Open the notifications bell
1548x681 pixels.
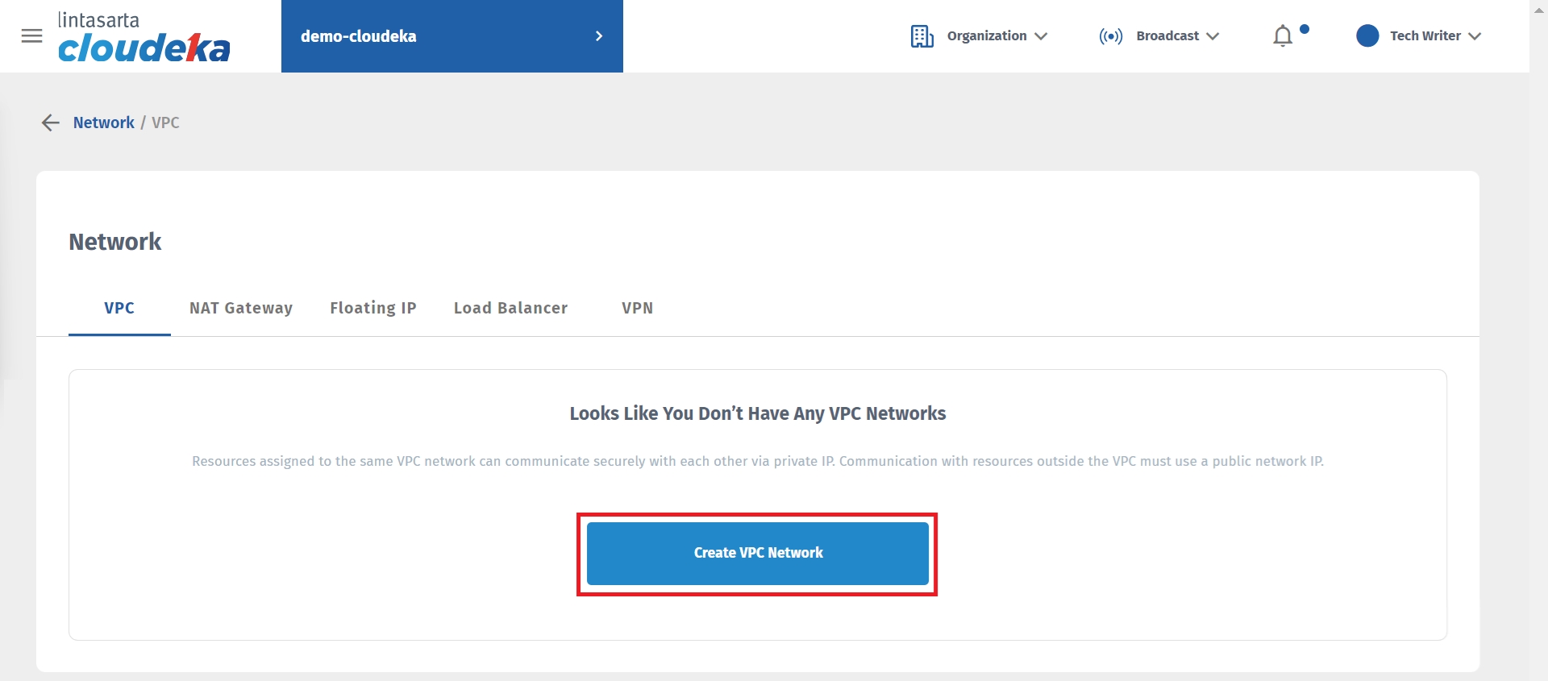tap(1283, 36)
